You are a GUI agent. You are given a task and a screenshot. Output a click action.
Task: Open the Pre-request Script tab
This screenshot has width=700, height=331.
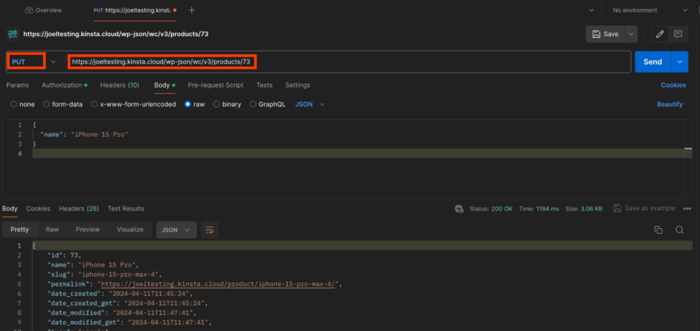tap(215, 85)
